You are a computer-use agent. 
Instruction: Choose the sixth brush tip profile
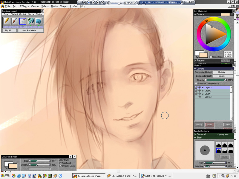tap(231, 151)
